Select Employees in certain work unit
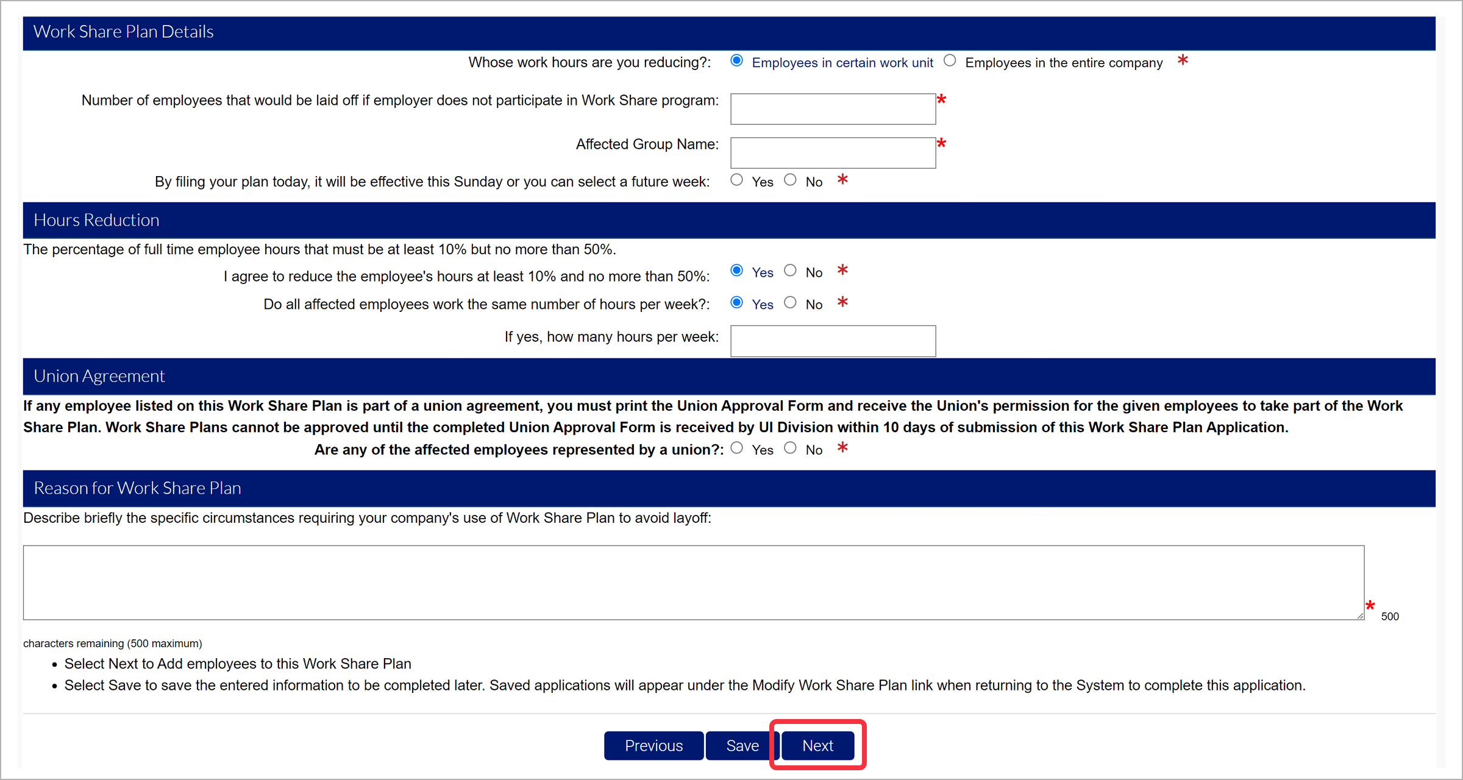 coord(736,61)
